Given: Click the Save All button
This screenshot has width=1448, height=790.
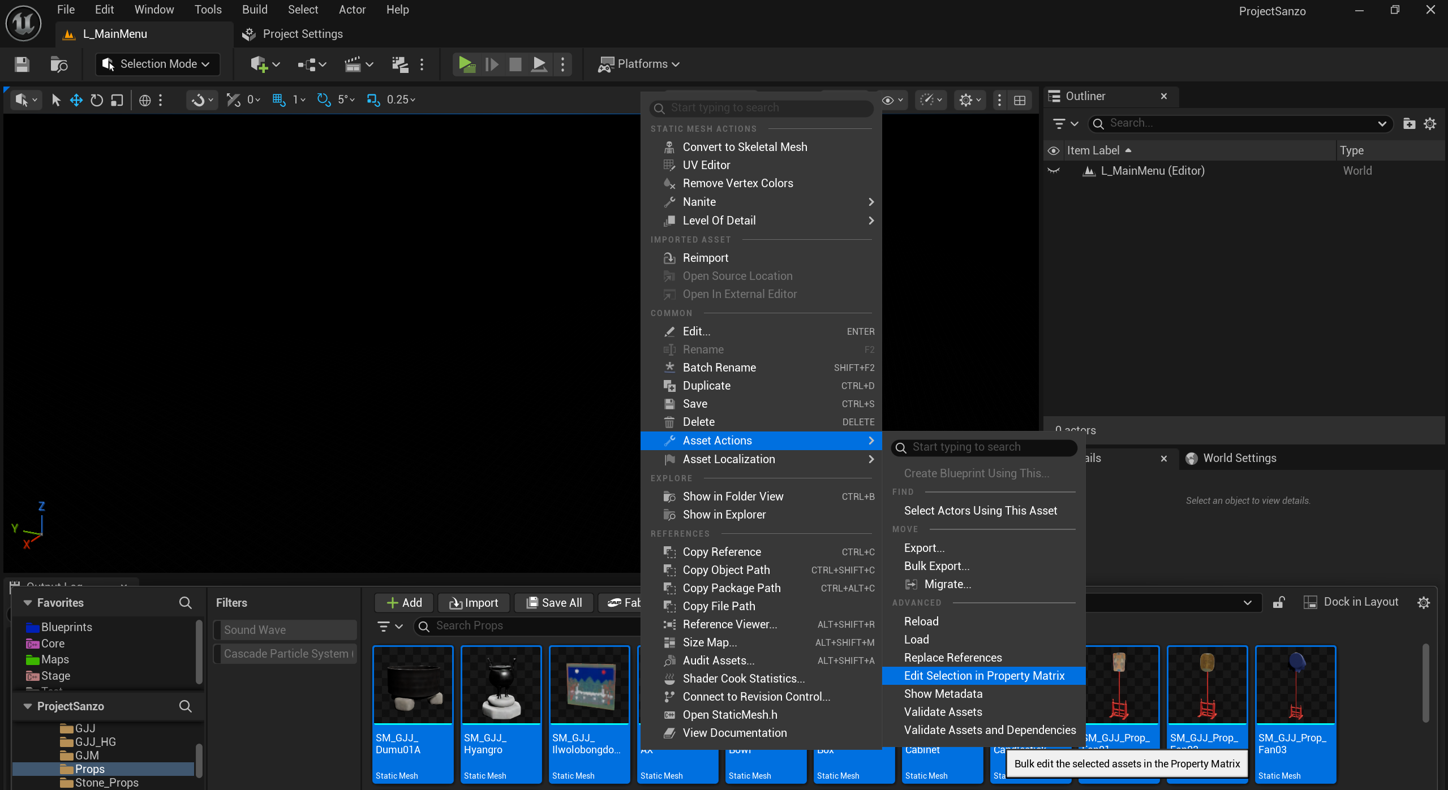Looking at the screenshot, I should (x=554, y=603).
